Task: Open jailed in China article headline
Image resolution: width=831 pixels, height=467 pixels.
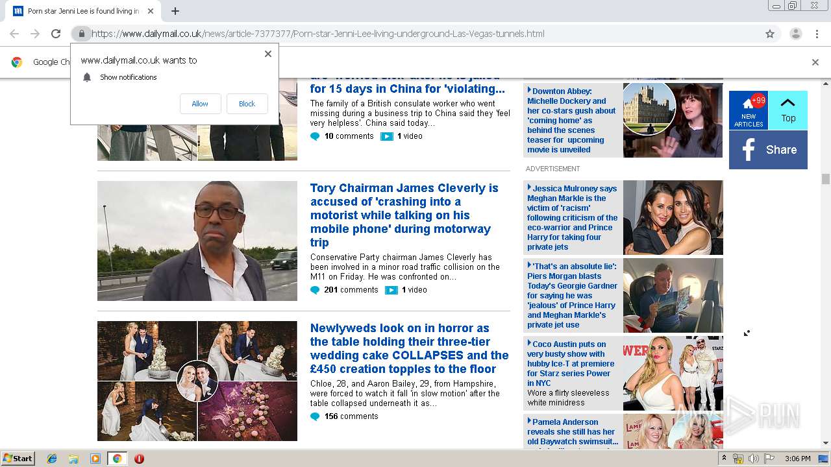Action: pos(408,86)
